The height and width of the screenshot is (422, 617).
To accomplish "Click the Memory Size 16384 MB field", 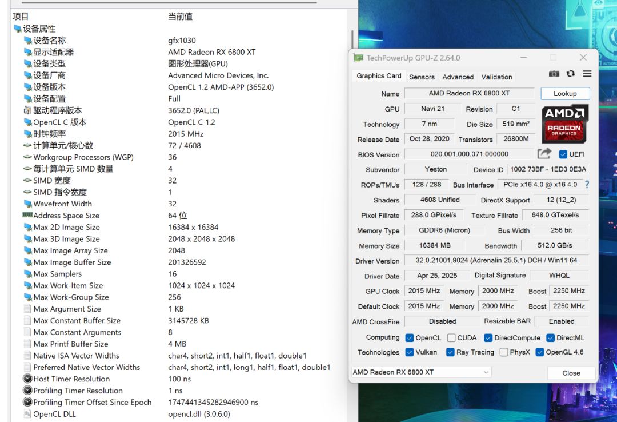I will click(435, 245).
